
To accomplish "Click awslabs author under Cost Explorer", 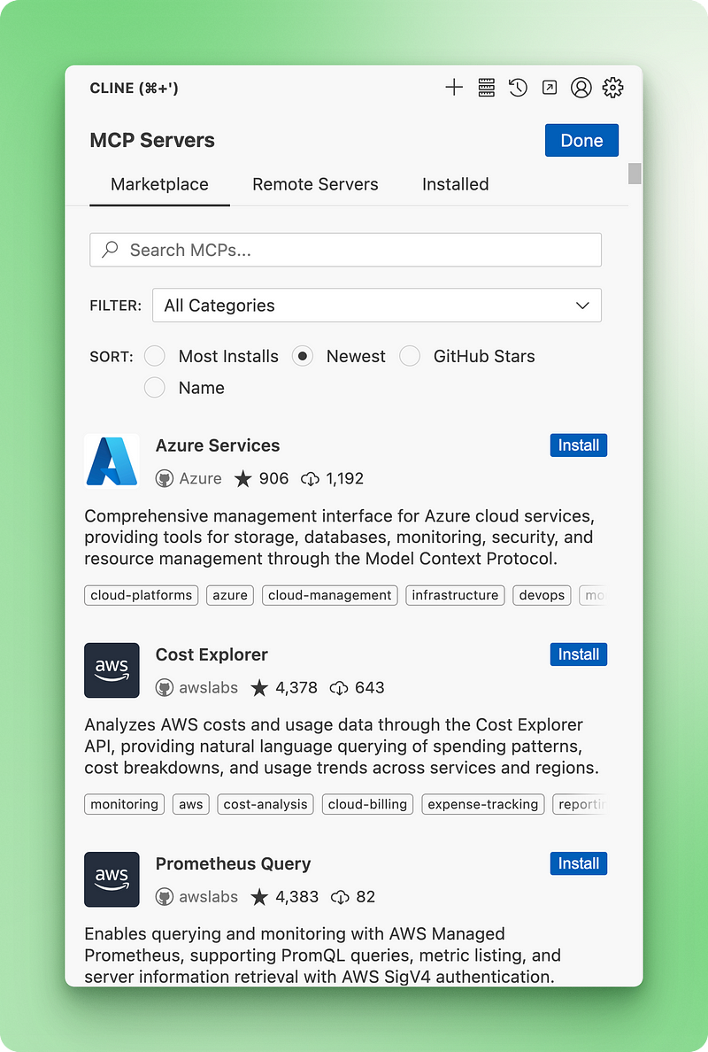I will click(x=209, y=688).
